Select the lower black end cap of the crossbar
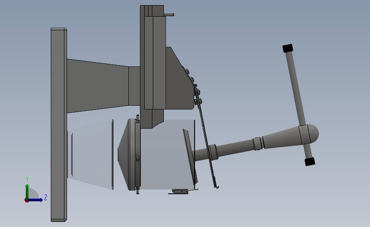The height and width of the screenshot is (227, 370). (x=310, y=162)
